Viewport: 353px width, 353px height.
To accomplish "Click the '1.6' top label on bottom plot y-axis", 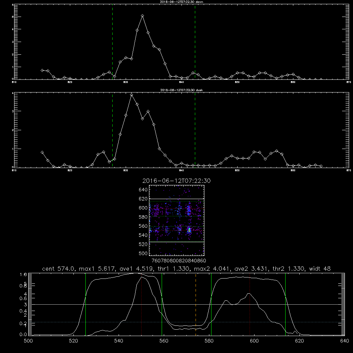I will coord(23,274).
